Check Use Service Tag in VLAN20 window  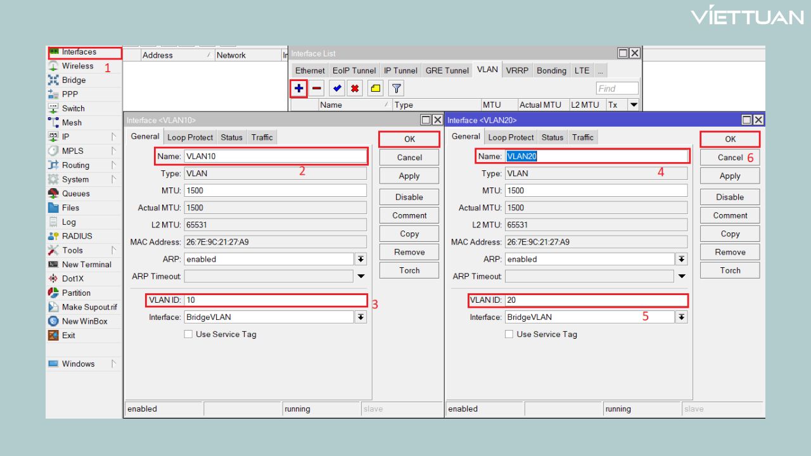(x=509, y=334)
